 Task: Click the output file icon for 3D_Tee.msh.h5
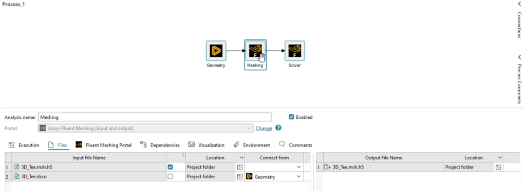coord(327,167)
